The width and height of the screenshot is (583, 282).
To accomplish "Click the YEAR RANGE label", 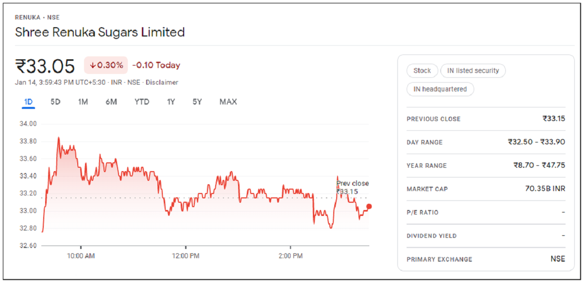I will tap(427, 166).
